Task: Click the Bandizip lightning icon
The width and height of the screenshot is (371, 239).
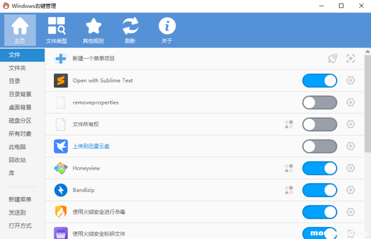Action: click(x=61, y=190)
